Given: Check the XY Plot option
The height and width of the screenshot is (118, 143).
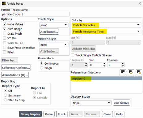Looking at the screenshot, I should 5,38.
